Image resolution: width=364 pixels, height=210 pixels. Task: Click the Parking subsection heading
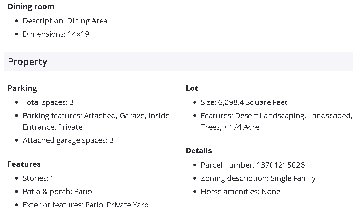click(x=22, y=88)
